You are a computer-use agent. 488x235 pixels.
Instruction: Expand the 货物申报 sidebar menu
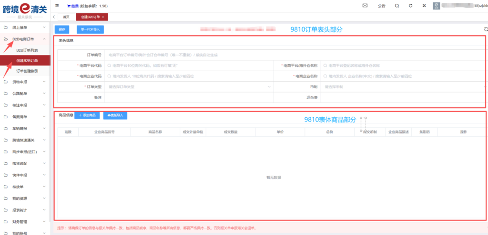(x=25, y=82)
